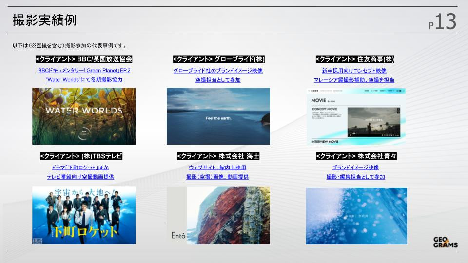Click the Sumitomo MOVIE webpage thumbnail
This screenshot has height=263, width=468.
pyautogui.click(x=356, y=116)
